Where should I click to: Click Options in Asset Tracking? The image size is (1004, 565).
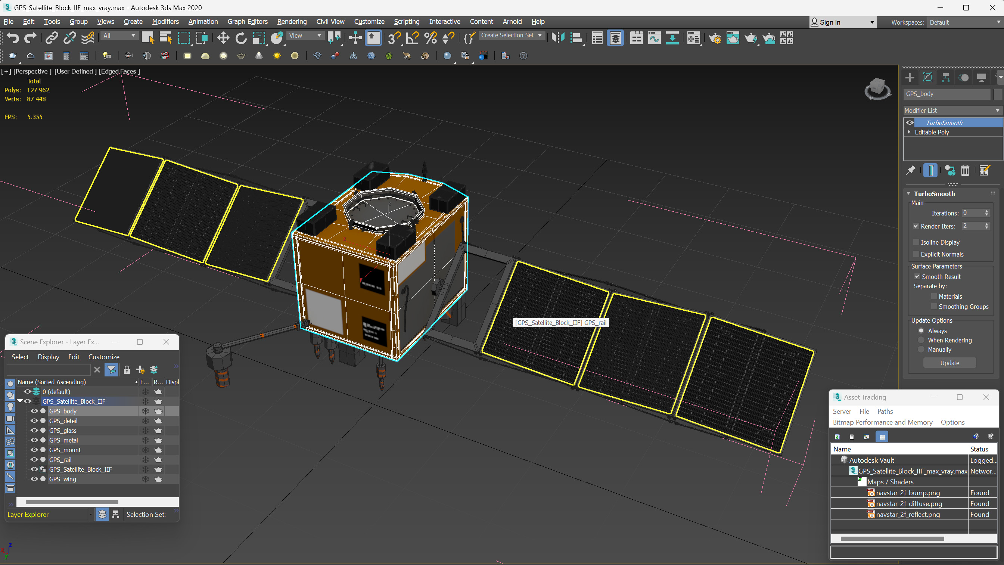pos(952,422)
